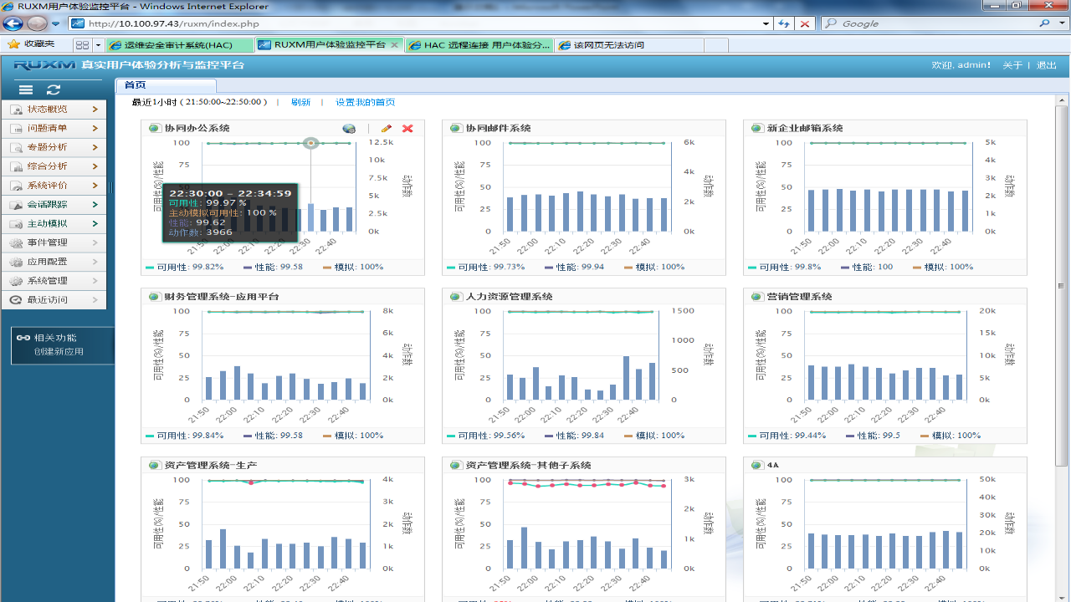Click the 状态概览 menu icon
The height and width of the screenshot is (602, 1071).
[x=16, y=109]
